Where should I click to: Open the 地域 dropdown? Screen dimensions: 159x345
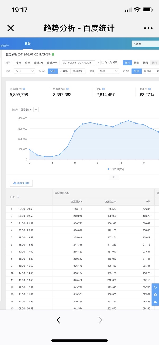108,71
